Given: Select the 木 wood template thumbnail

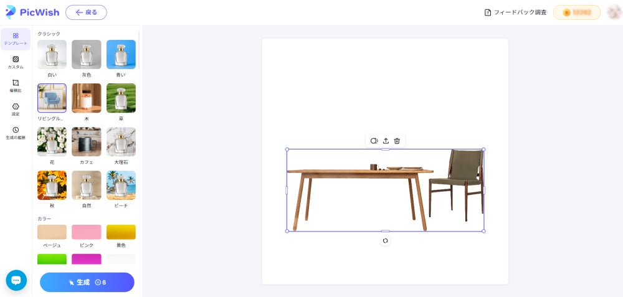Looking at the screenshot, I should 86,98.
